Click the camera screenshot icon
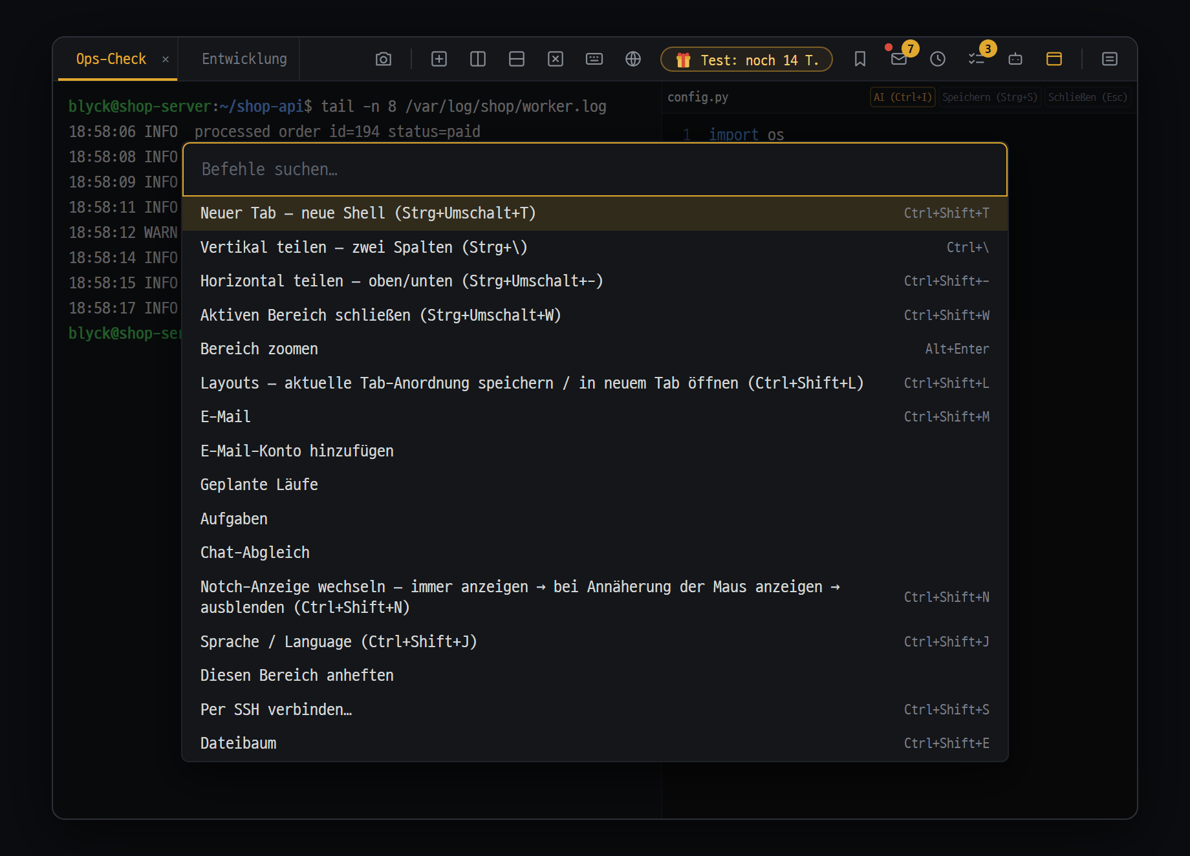1190x856 pixels. pyautogui.click(x=384, y=59)
